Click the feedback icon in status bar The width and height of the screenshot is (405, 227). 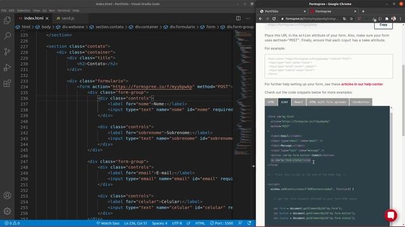click(240, 223)
